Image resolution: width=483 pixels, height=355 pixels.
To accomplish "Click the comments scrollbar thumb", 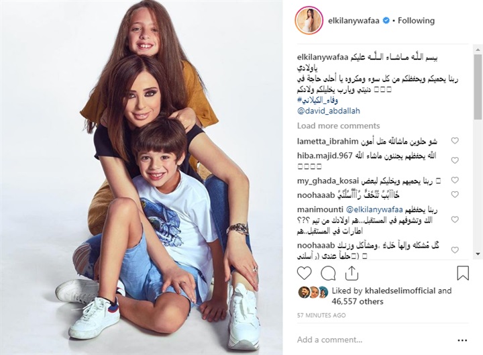I will click(478, 87).
